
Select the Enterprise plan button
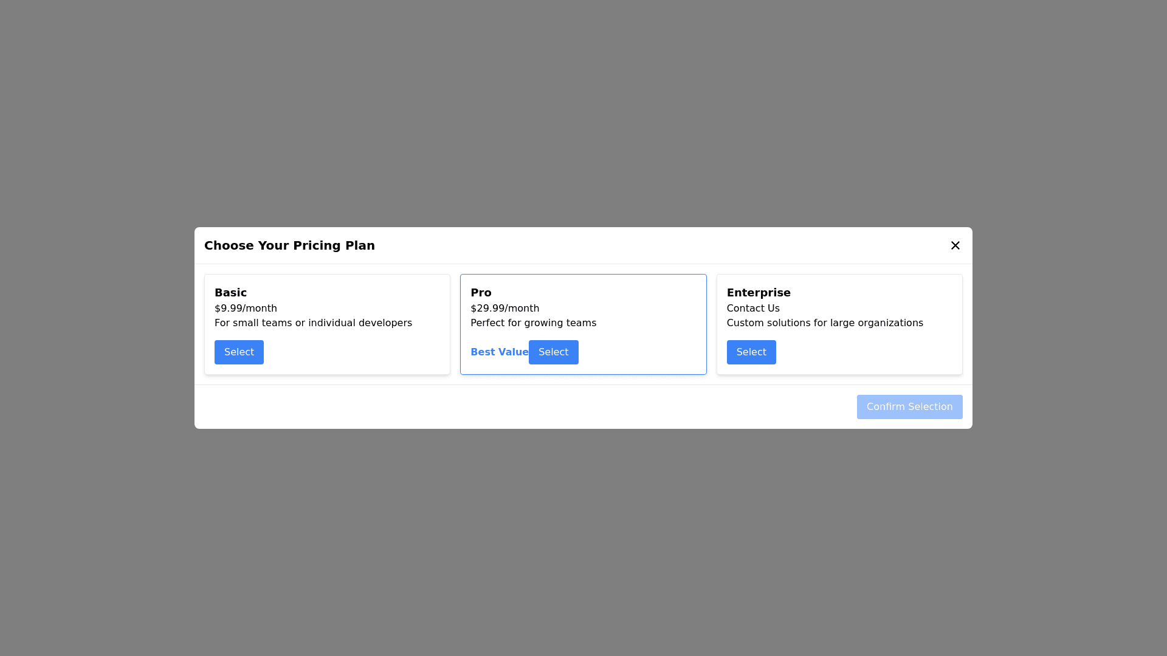(751, 352)
